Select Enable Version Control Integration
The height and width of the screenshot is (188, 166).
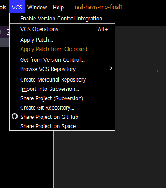(x=62, y=19)
